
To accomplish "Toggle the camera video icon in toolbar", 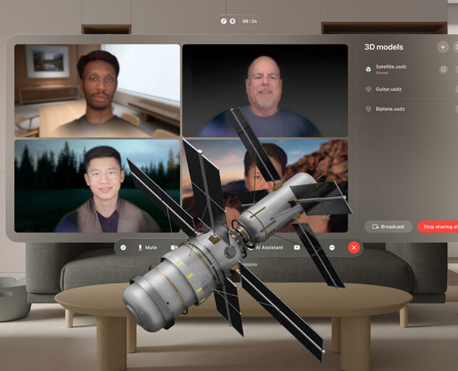I will tap(174, 247).
